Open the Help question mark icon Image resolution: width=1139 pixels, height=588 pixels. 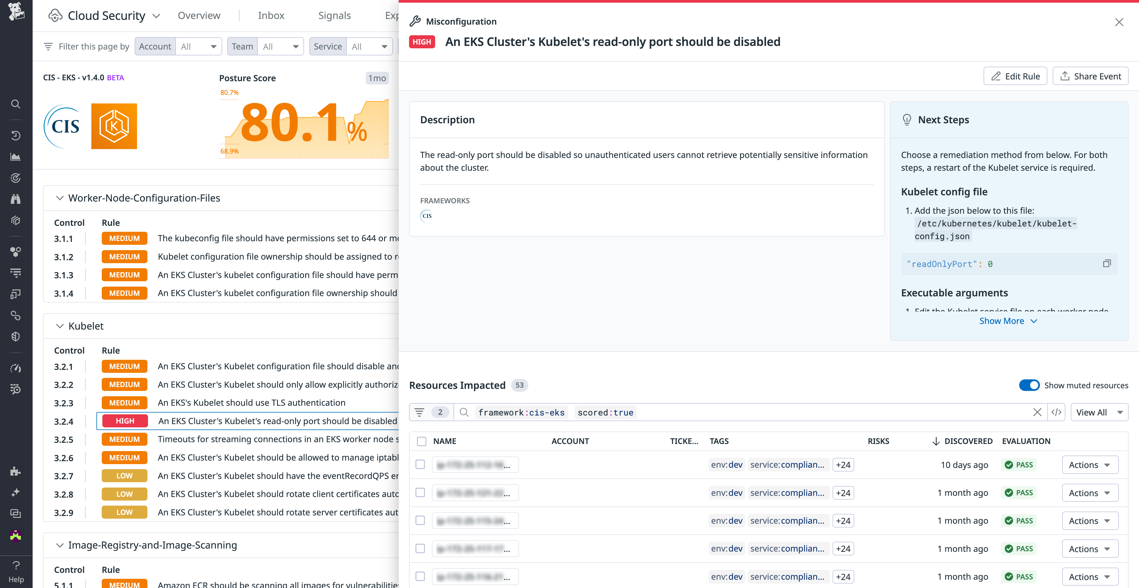click(x=16, y=565)
